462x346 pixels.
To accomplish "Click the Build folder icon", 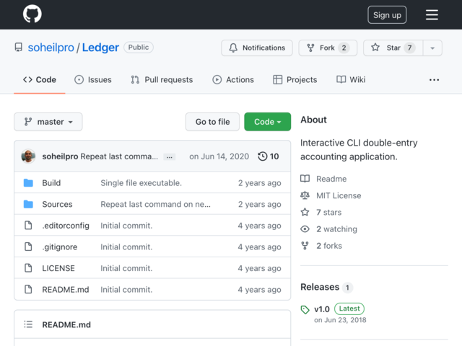I will [x=28, y=183].
